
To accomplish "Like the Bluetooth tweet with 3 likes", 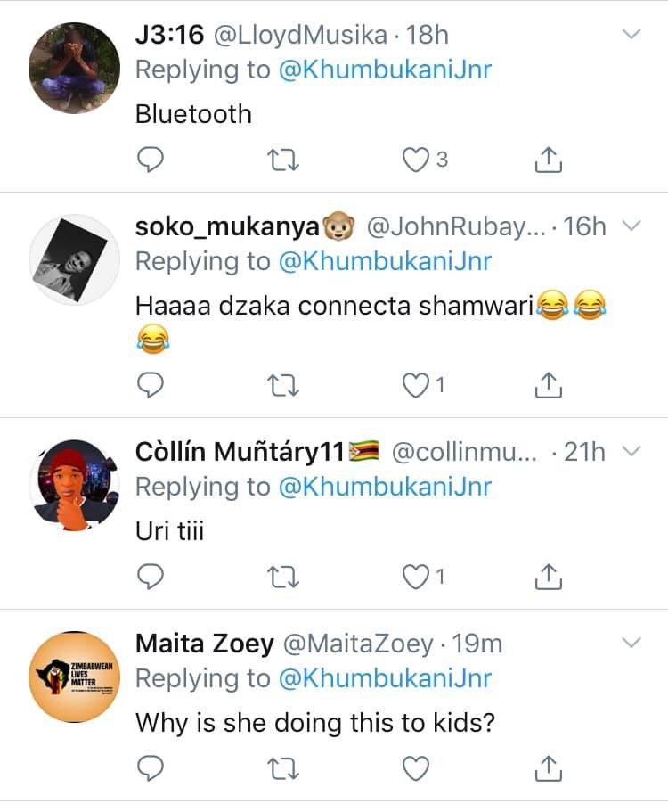I will coord(415,160).
